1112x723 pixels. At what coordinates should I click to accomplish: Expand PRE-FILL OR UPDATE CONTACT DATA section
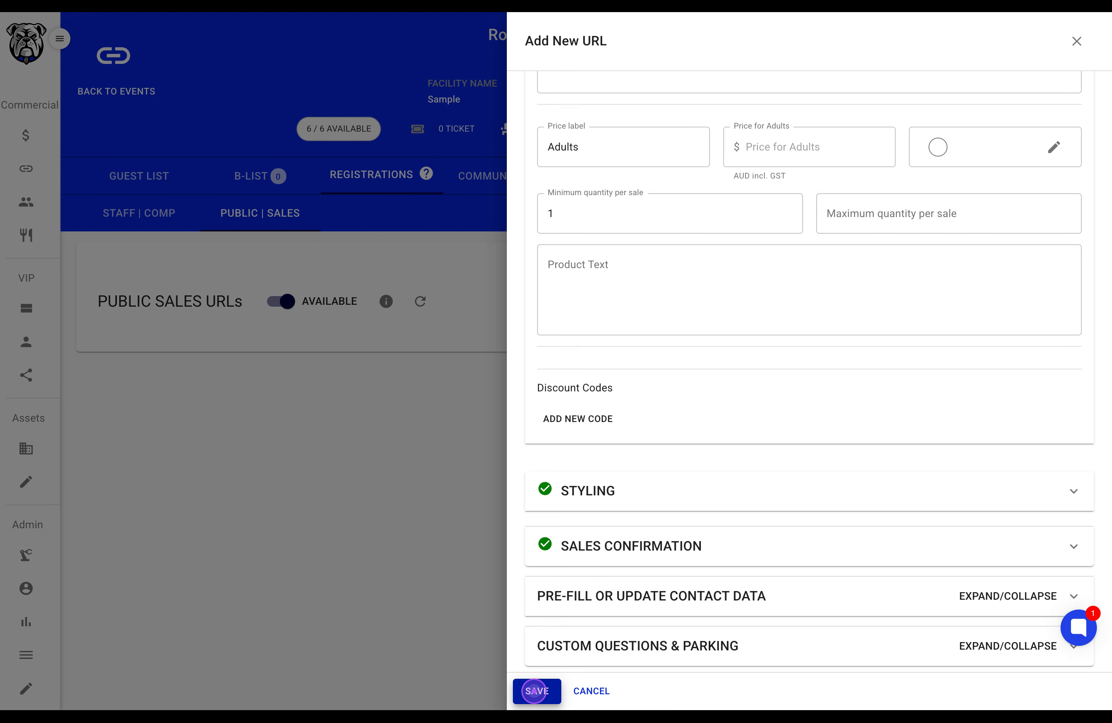click(809, 596)
